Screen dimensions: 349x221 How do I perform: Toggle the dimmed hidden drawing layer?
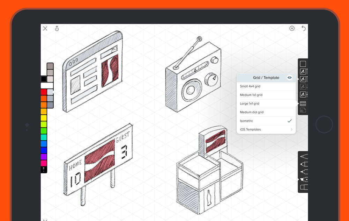(x=303, y=87)
